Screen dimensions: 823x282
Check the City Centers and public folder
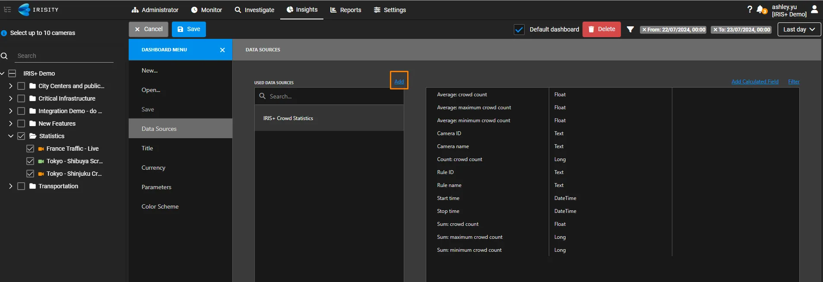pyautogui.click(x=21, y=86)
